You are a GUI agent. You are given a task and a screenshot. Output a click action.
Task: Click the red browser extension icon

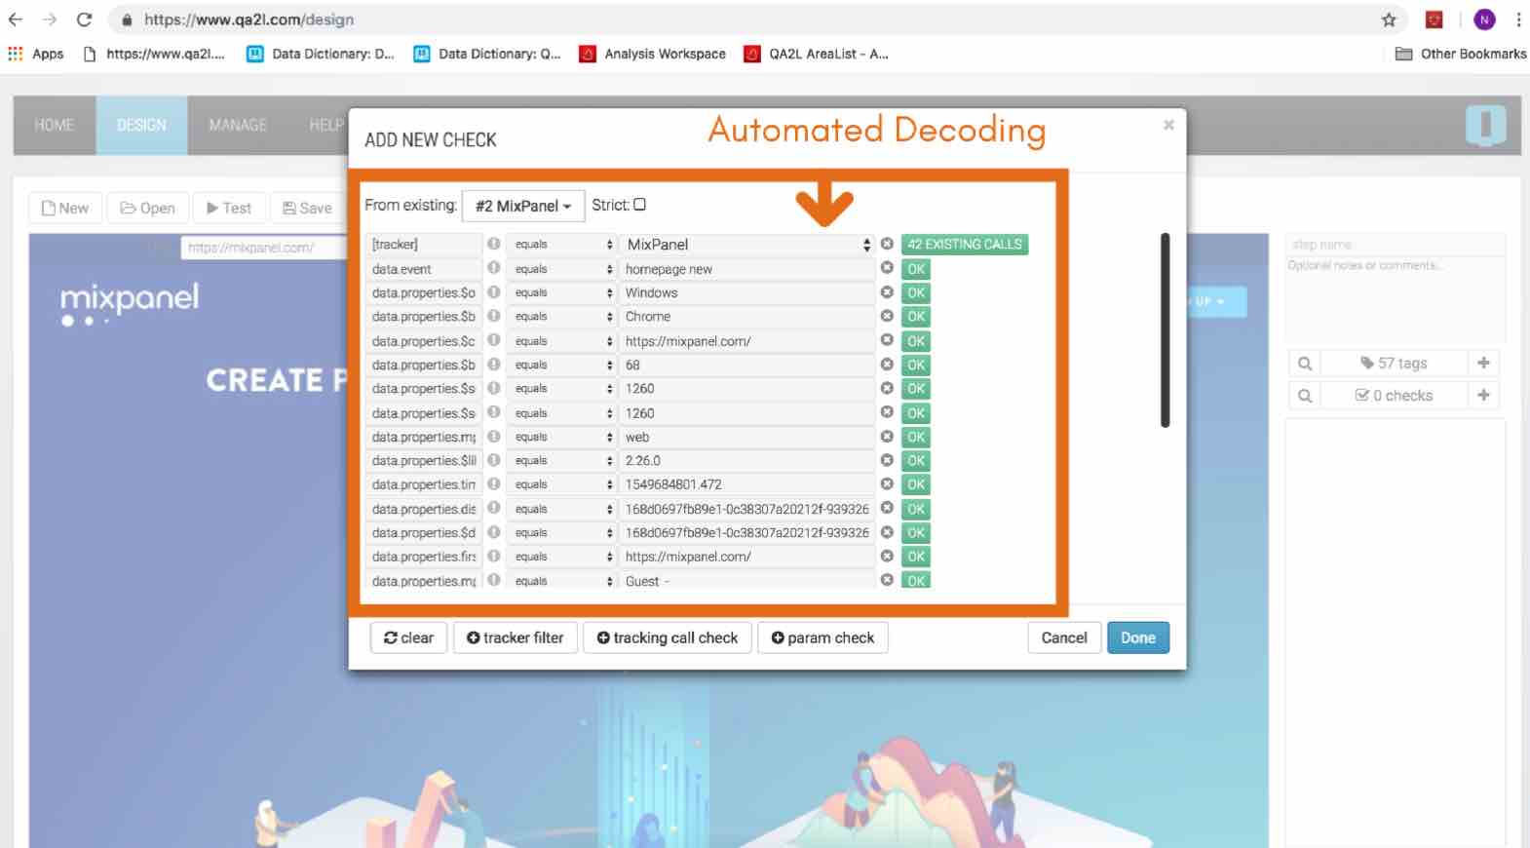(x=1434, y=19)
